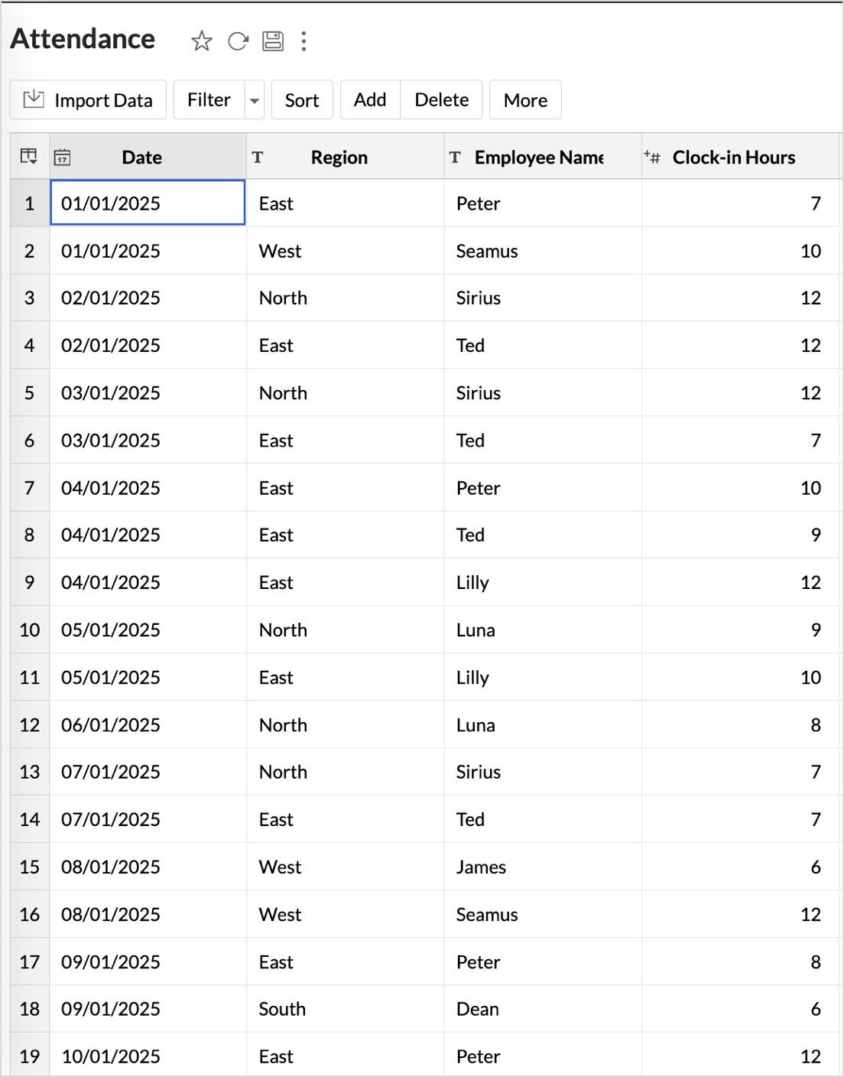The image size is (844, 1077).
Task: Select row number 10 header
Action: [x=30, y=630]
